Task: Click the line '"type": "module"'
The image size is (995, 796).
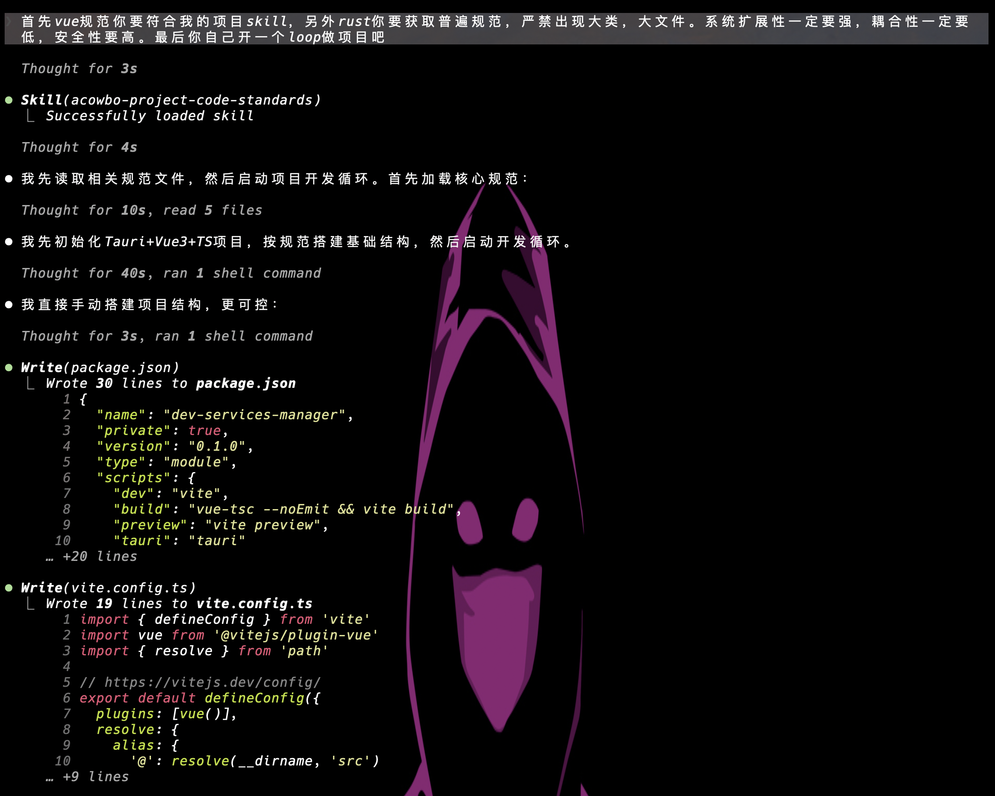Action: 166,462
